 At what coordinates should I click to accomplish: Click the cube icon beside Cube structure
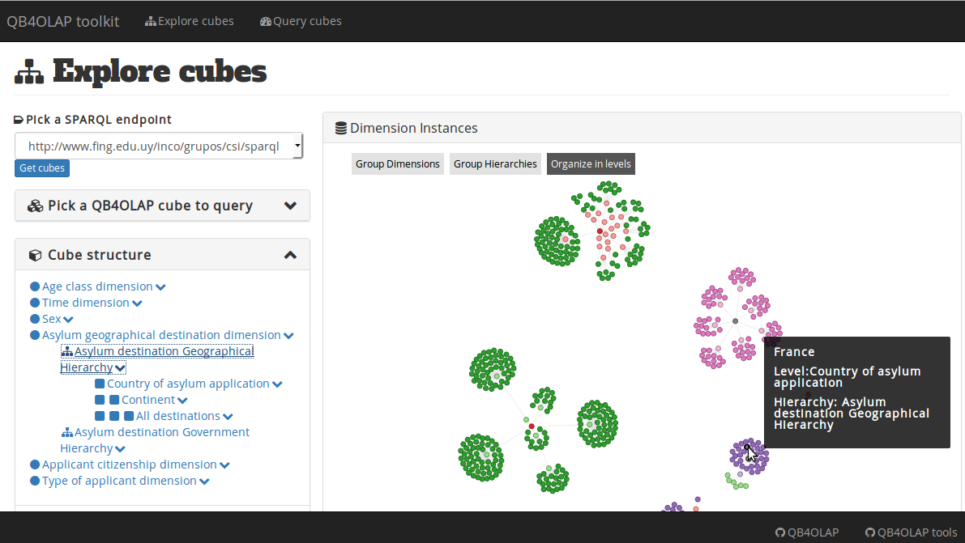pos(35,255)
